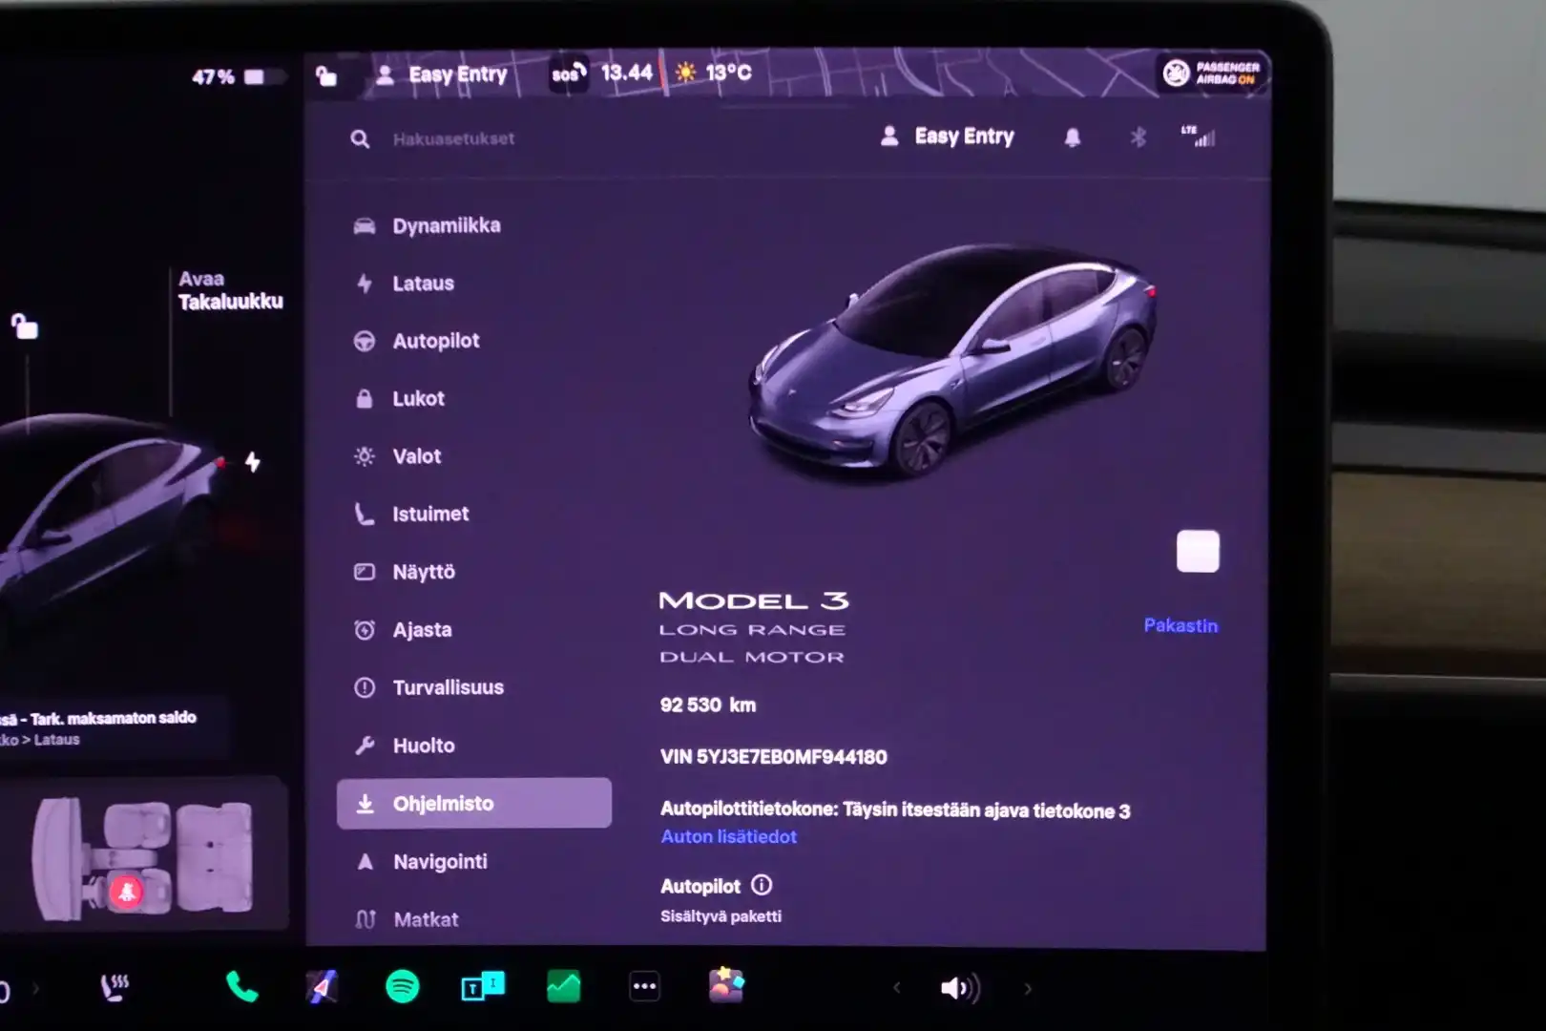Launch the rocket app icon in dock

tap(323, 987)
